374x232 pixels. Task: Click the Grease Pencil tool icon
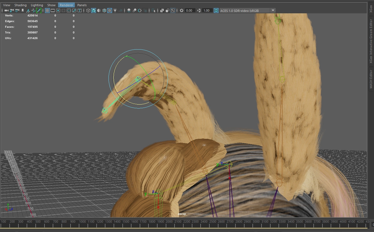point(39,10)
